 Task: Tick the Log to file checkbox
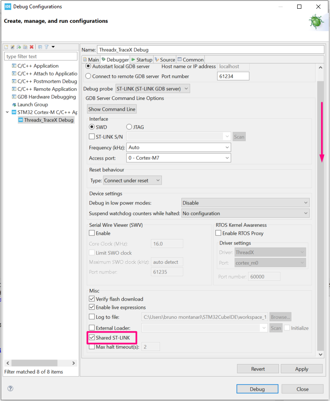(92, 316)
